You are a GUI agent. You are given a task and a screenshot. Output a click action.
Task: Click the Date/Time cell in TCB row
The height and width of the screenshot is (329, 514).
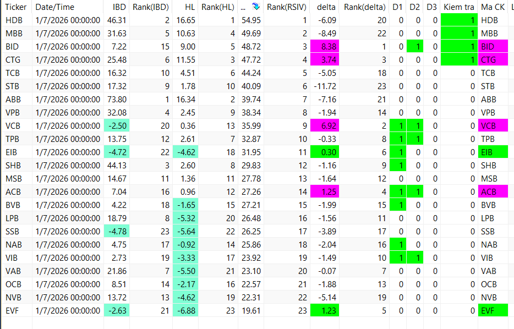pos(68,73)
